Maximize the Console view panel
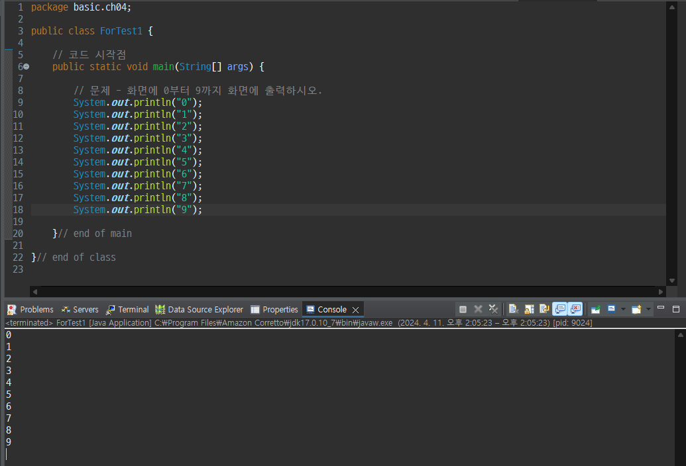Image resolution: width=686 pixels, height=466 pixels. coord(676,309)
